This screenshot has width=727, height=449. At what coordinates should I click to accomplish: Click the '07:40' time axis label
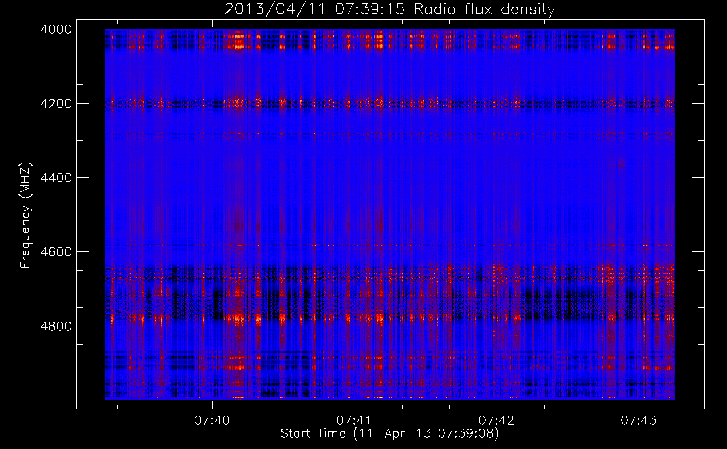(212, 421)
